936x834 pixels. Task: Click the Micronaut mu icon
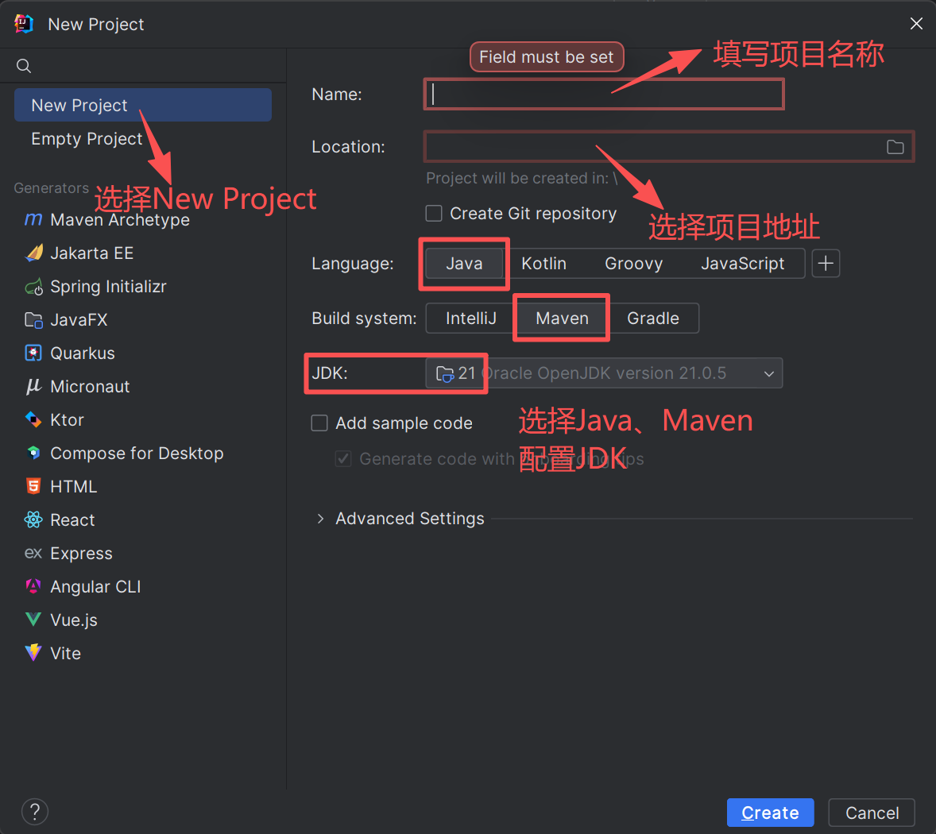click(33, 387)
